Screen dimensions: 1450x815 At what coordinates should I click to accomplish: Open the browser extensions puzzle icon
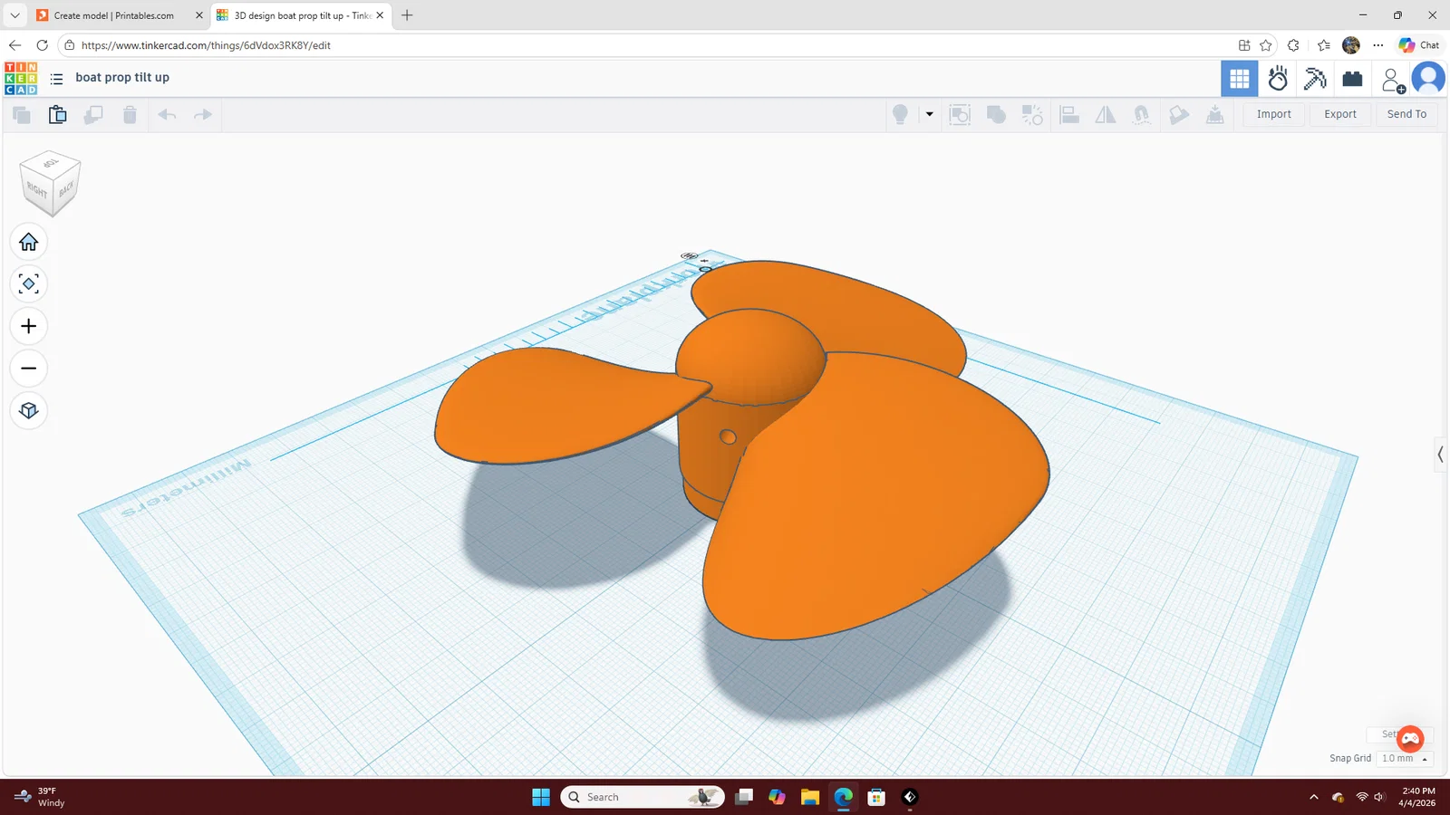(1293, 45)
